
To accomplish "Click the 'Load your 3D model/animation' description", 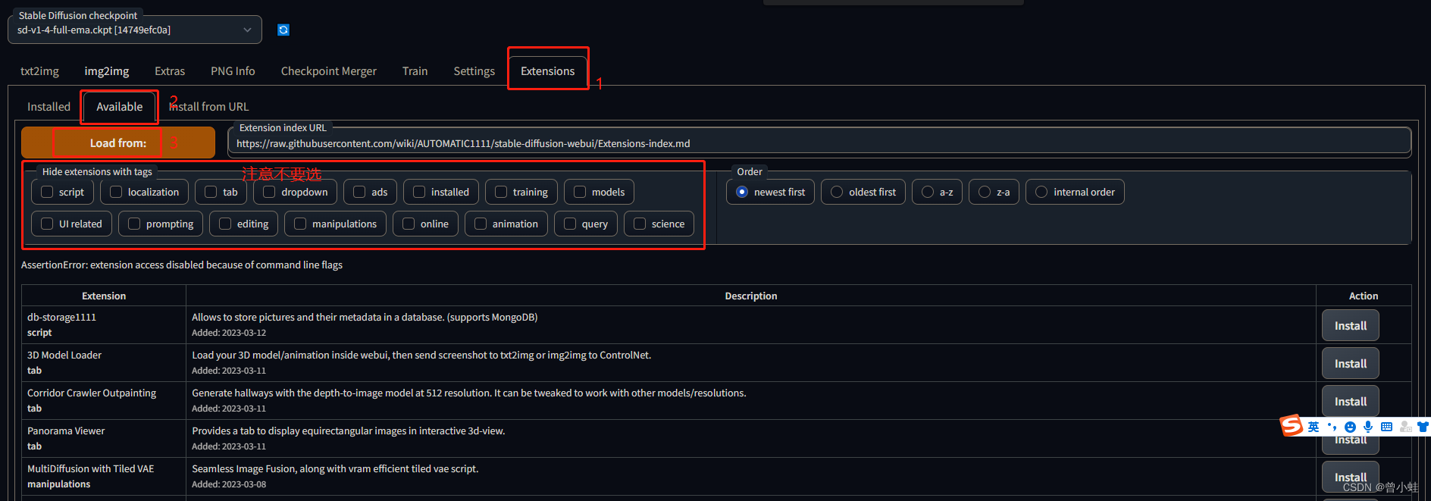I will coord(421,355).
